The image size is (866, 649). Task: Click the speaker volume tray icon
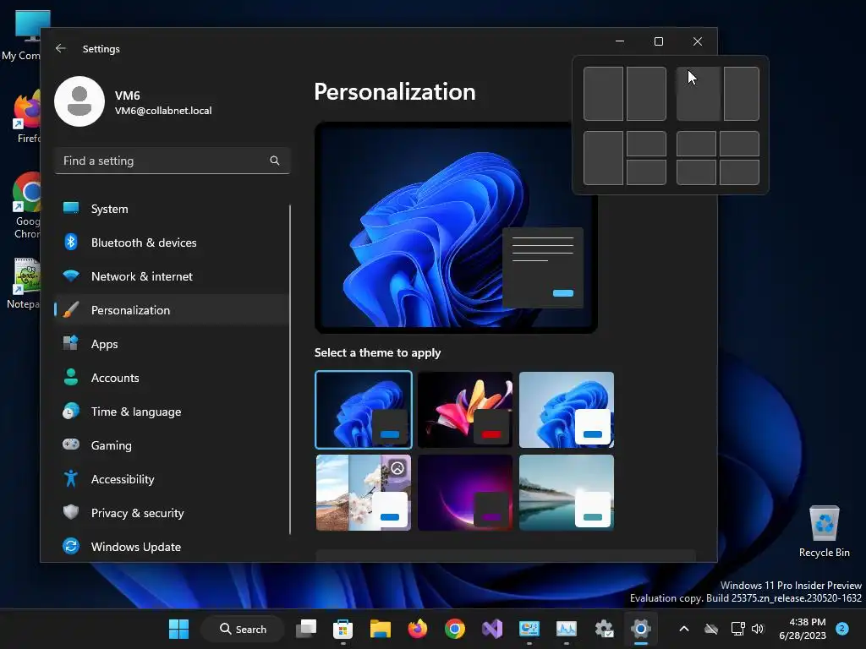point(758,629)
